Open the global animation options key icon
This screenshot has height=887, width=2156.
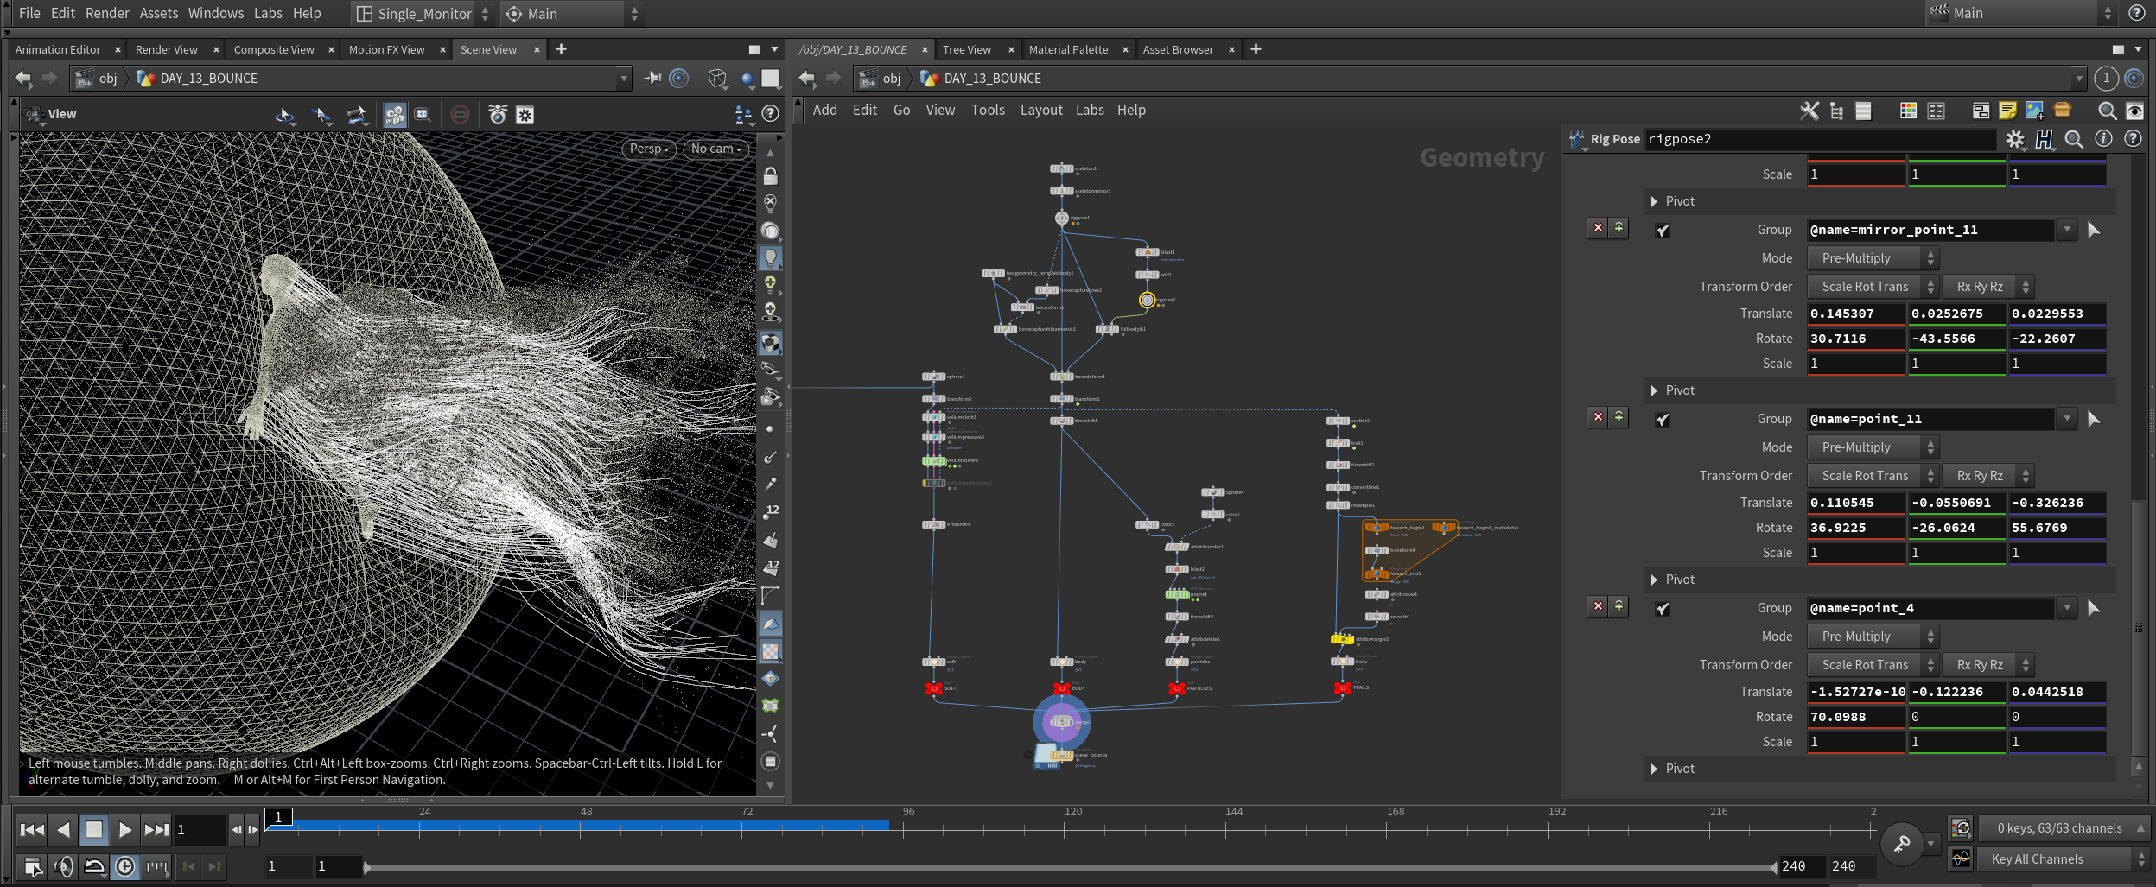(x=1901, y=844)
